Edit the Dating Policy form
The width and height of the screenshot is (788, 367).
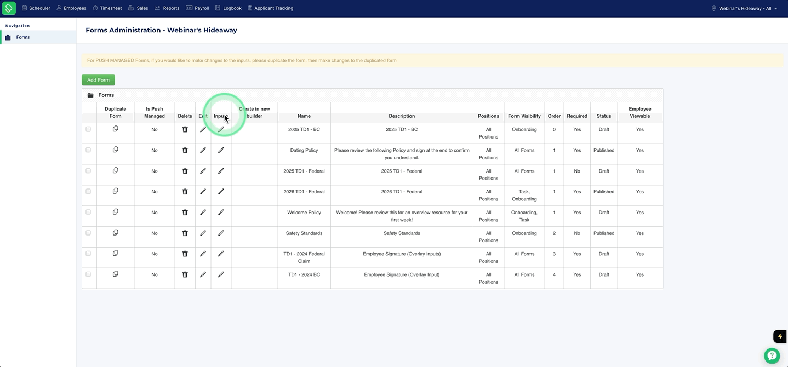pyautogui.click(x=203, y=150)
